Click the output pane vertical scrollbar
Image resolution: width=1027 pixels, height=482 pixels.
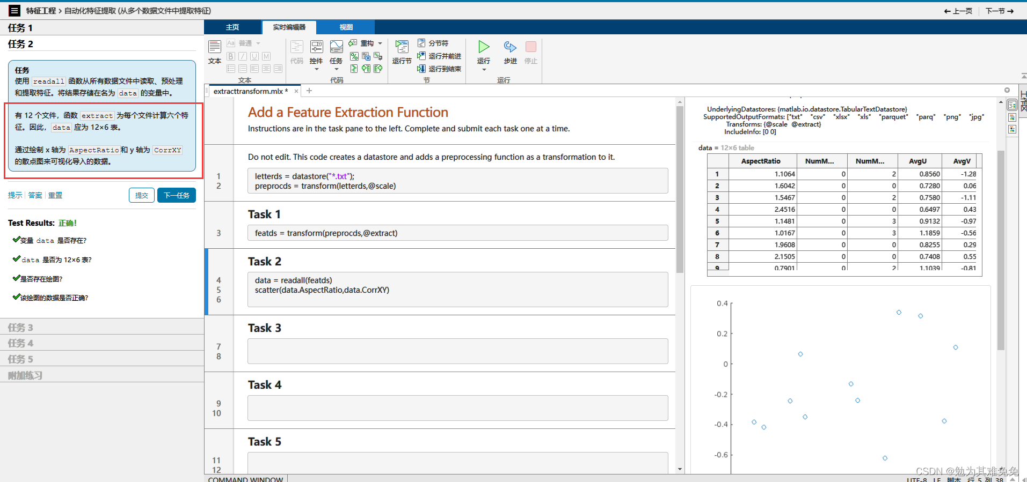(1001, 250)
